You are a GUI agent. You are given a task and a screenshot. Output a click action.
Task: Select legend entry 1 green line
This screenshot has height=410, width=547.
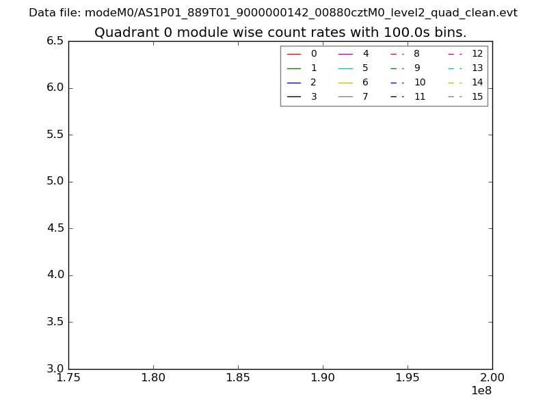(x=294, y=68)
